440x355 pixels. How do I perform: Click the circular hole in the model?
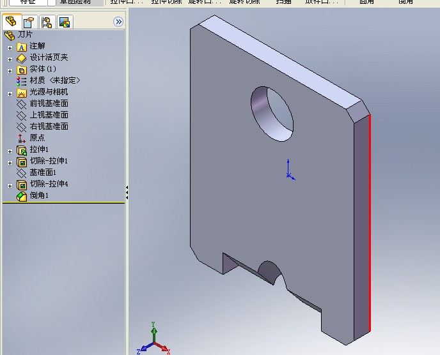click(x=272, y=114)
